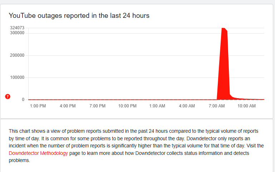Screen dimensions: 275x172
Task: Click the 7:00 PM time axis label
Action: click(97, 106)
